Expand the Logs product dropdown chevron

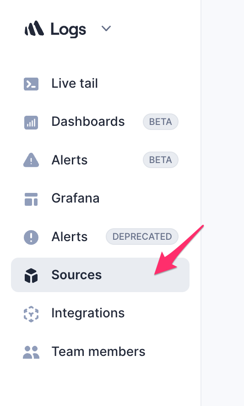tap(106, 28)
